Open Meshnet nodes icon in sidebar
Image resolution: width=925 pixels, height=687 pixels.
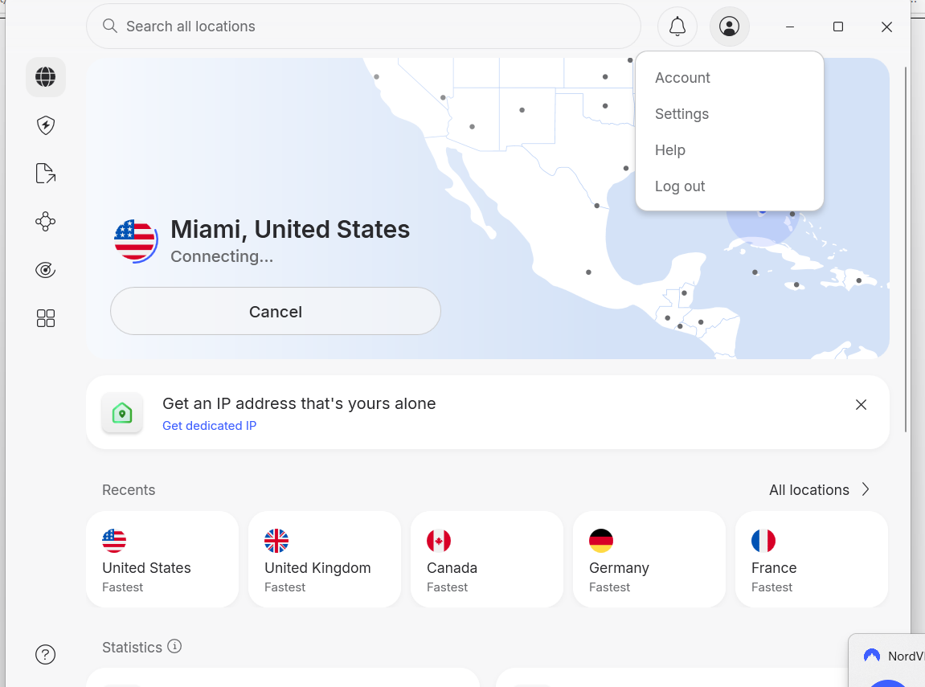point(46,222)
